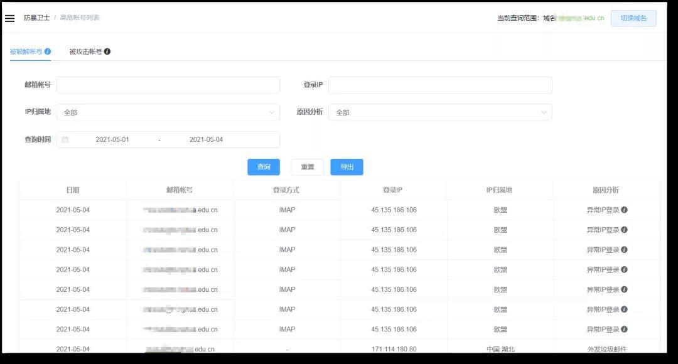This screenshot has width=678, height=364.
Task: Click info icon in second 异常IP登录 row
Action: tap(623, 230)
